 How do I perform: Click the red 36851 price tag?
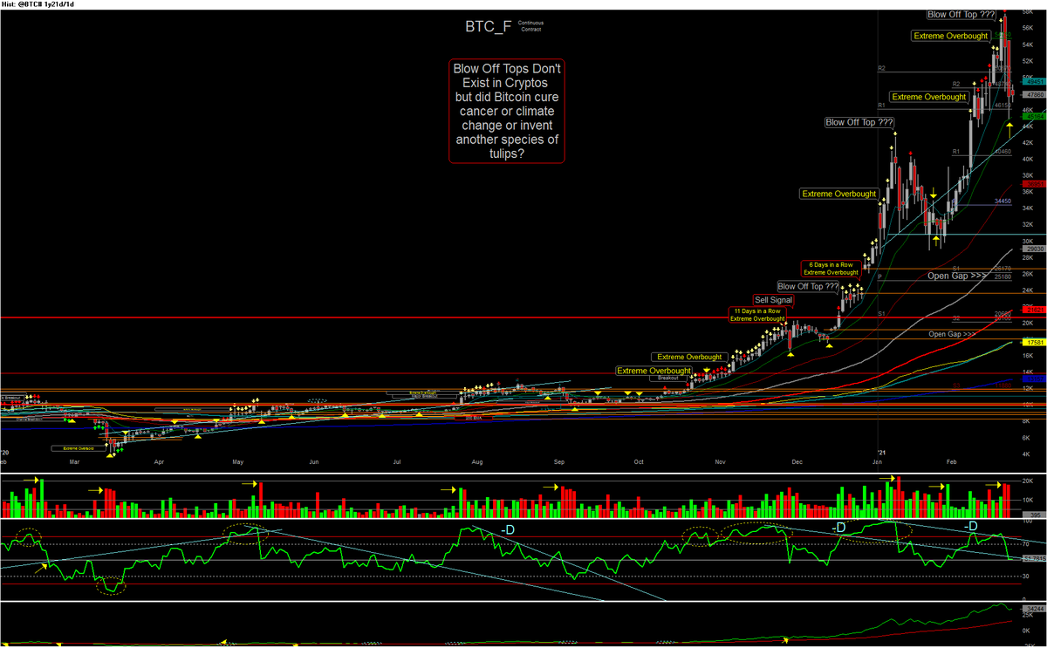[x=1034, y=184]
